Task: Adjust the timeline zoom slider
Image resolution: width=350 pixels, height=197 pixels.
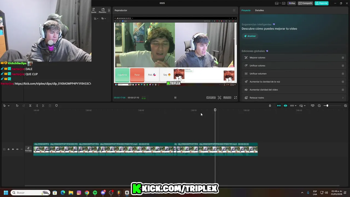Action: coord(327,106)
